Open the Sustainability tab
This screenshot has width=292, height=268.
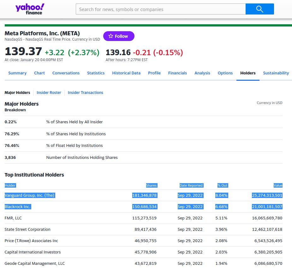(x=276, y=73)
